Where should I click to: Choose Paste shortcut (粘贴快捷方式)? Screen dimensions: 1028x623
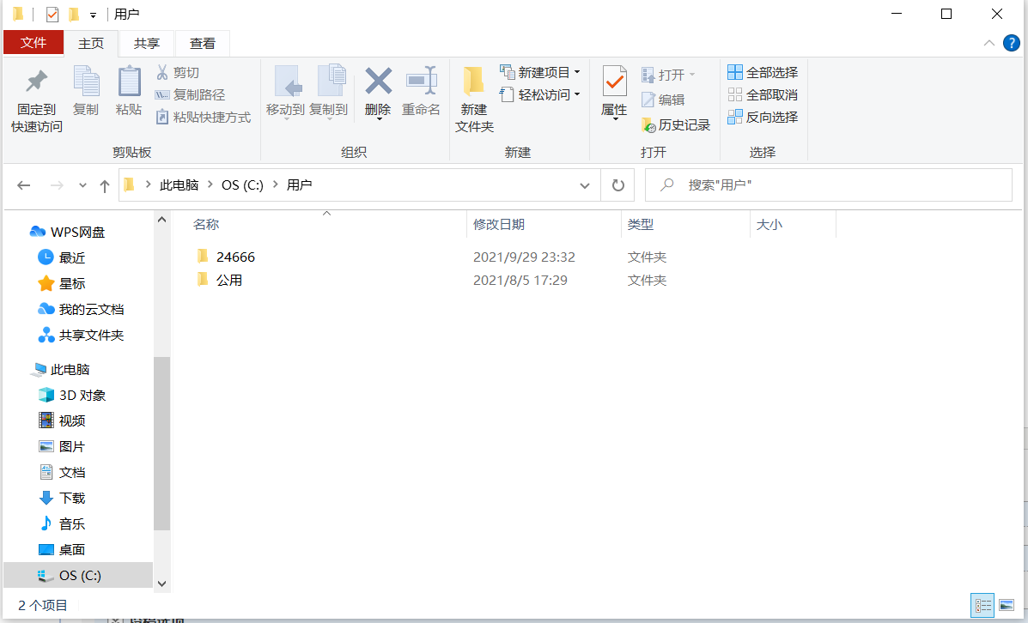[x=204, y=118]
